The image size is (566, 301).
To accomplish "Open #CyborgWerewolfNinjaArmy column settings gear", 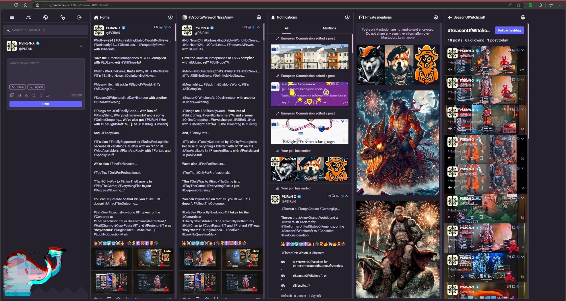I will click(x=259, y=17).
